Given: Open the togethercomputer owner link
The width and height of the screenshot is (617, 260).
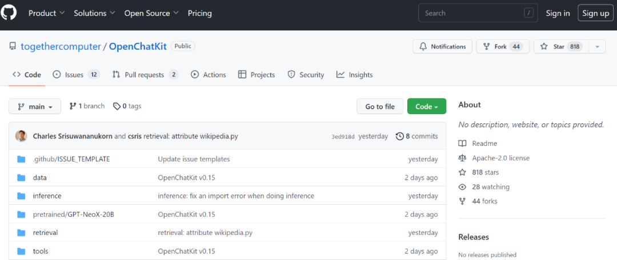Looking at the screenshot, I should 61,46.
